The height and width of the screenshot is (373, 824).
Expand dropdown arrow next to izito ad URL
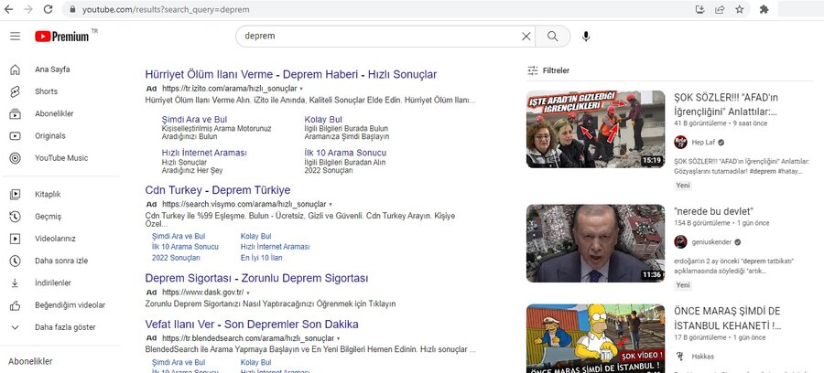coord(300,88)
